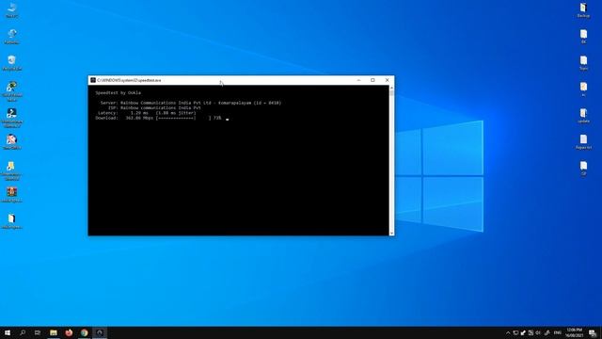Click the Latency jitter line
This screenshot has height=339, width=602.
coord(147,113)
